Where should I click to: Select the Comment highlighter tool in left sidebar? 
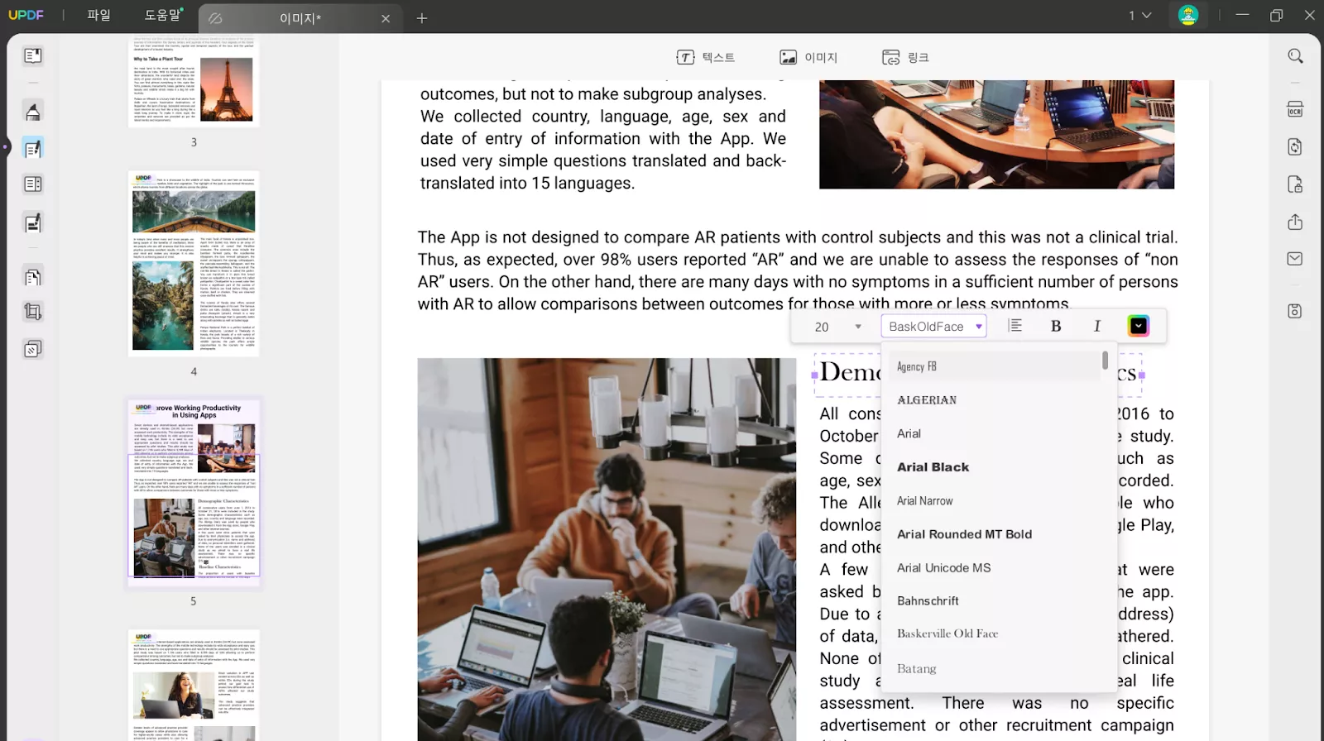(33, 112)
